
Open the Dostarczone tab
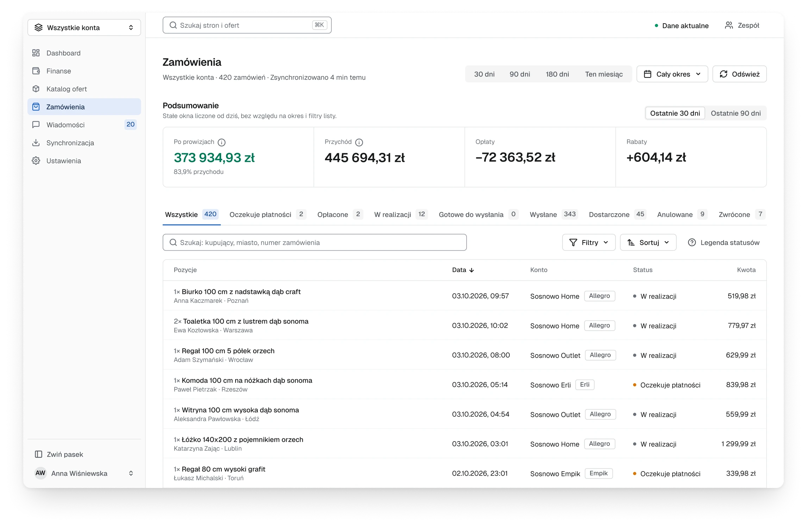click(x=617, y=214)
